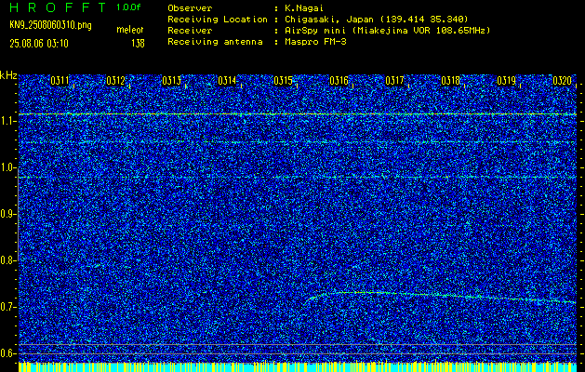The width and height of the screenshot is (585, 372).
Task: Click the Maspro FM-3 antenna value
Action: point(315,42)
